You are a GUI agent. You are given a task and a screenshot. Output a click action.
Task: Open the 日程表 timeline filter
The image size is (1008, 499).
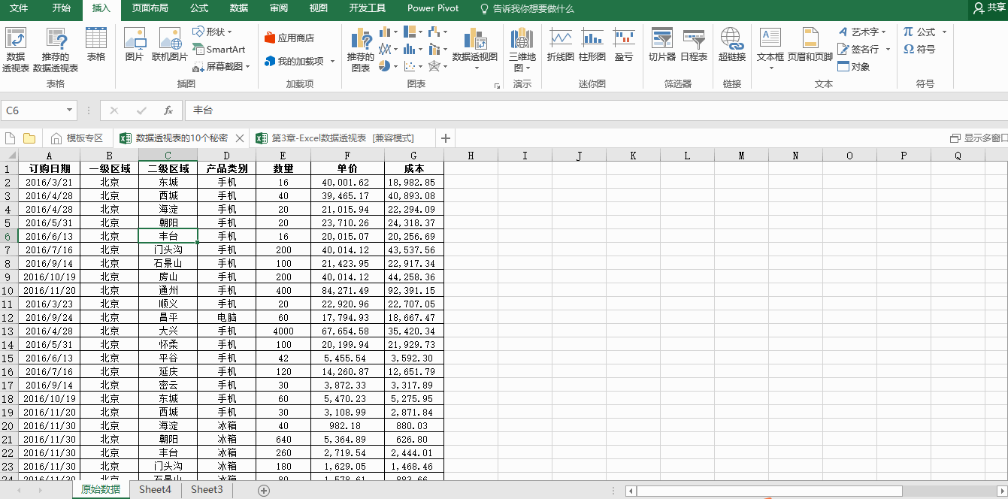[x=693, y=45]
